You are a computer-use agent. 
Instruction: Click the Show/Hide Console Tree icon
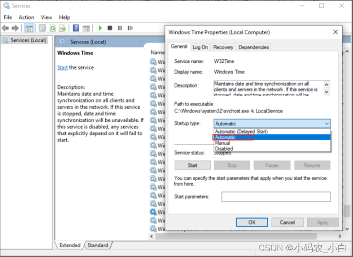click(29, 28)
